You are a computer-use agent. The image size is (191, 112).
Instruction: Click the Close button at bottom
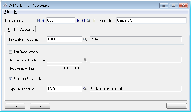[176, 106]
